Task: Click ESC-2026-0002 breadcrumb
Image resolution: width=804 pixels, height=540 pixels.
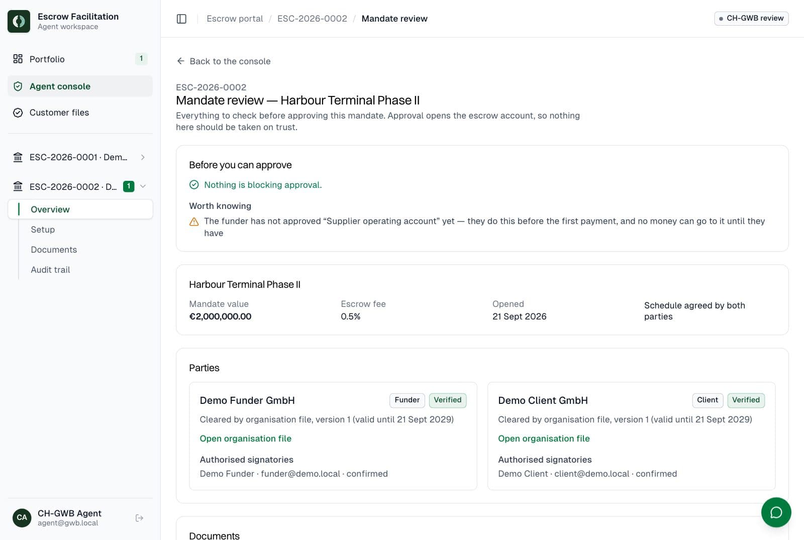Action: tap(312, 19)
